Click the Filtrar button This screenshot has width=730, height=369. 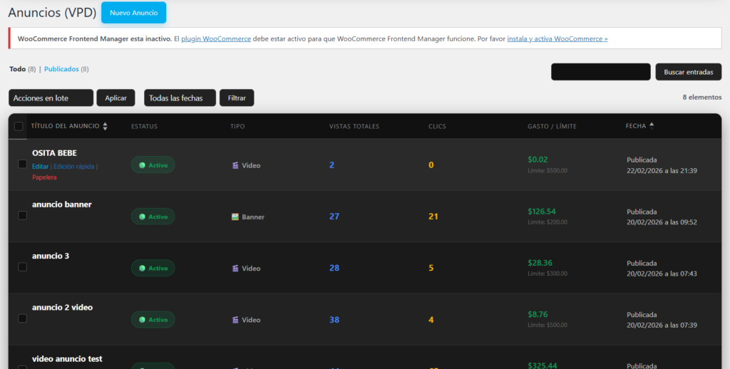tap(237, 98)
